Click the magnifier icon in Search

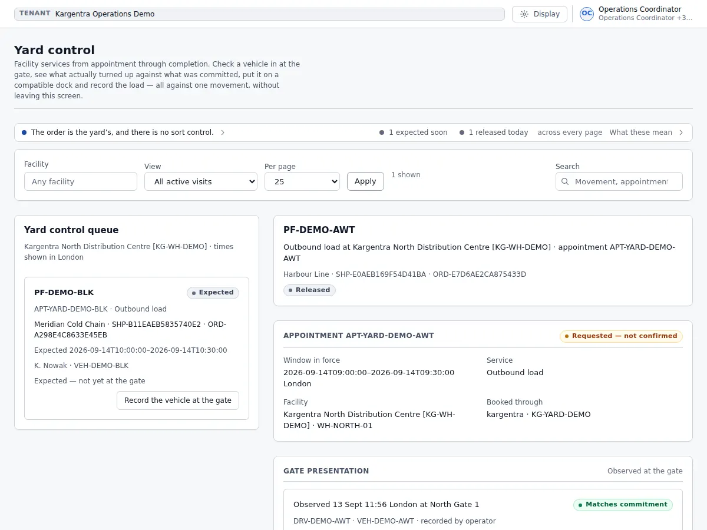[565, 181]
